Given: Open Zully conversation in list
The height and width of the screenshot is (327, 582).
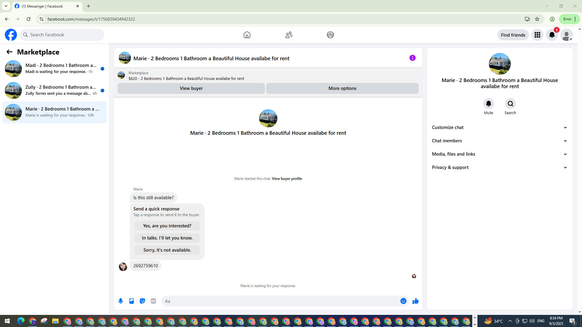Looking at the screenshot, I should (55, 91).
